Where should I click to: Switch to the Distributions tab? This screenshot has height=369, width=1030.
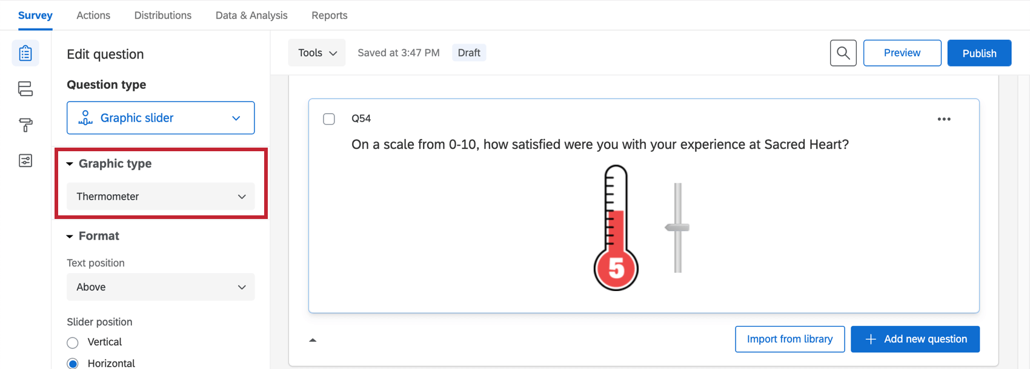tap(162, 15)
